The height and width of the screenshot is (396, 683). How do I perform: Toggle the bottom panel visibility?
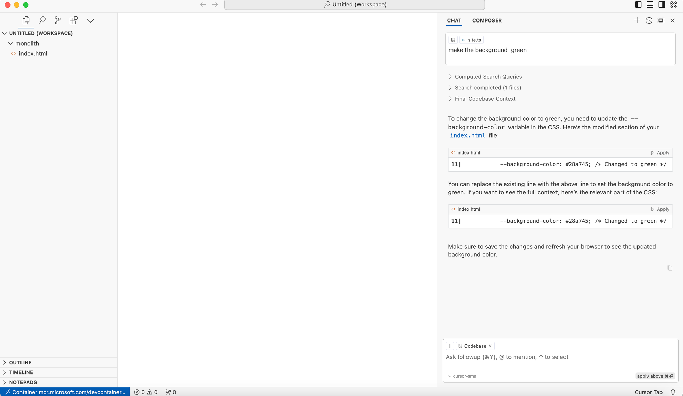point(649,4)
